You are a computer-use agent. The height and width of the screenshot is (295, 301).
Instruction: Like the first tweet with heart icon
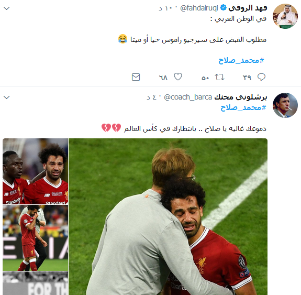[178, 77]
